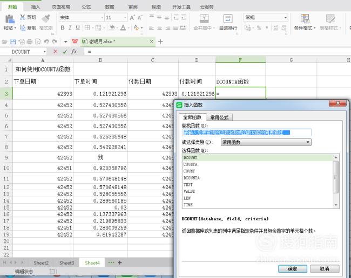Click the 确定 button
The width and height of the screenshot is (351, 278).
(292, 269)
